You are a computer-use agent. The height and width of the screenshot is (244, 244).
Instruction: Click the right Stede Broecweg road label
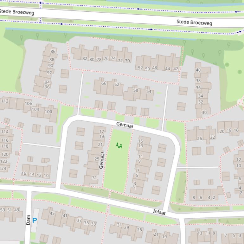(194, 22)
